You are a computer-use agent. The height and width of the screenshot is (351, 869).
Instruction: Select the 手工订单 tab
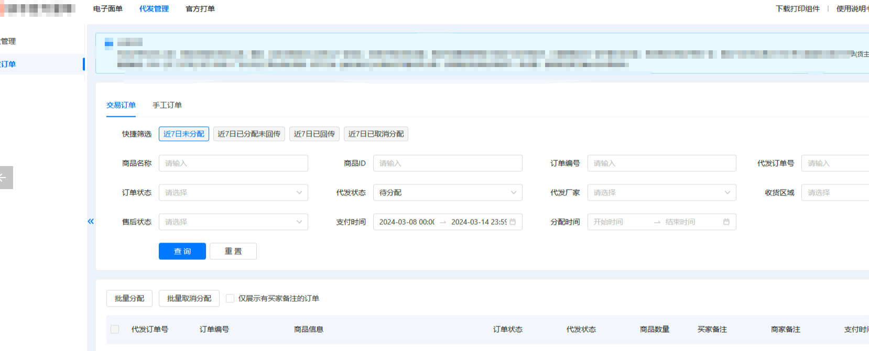point(167,105)
